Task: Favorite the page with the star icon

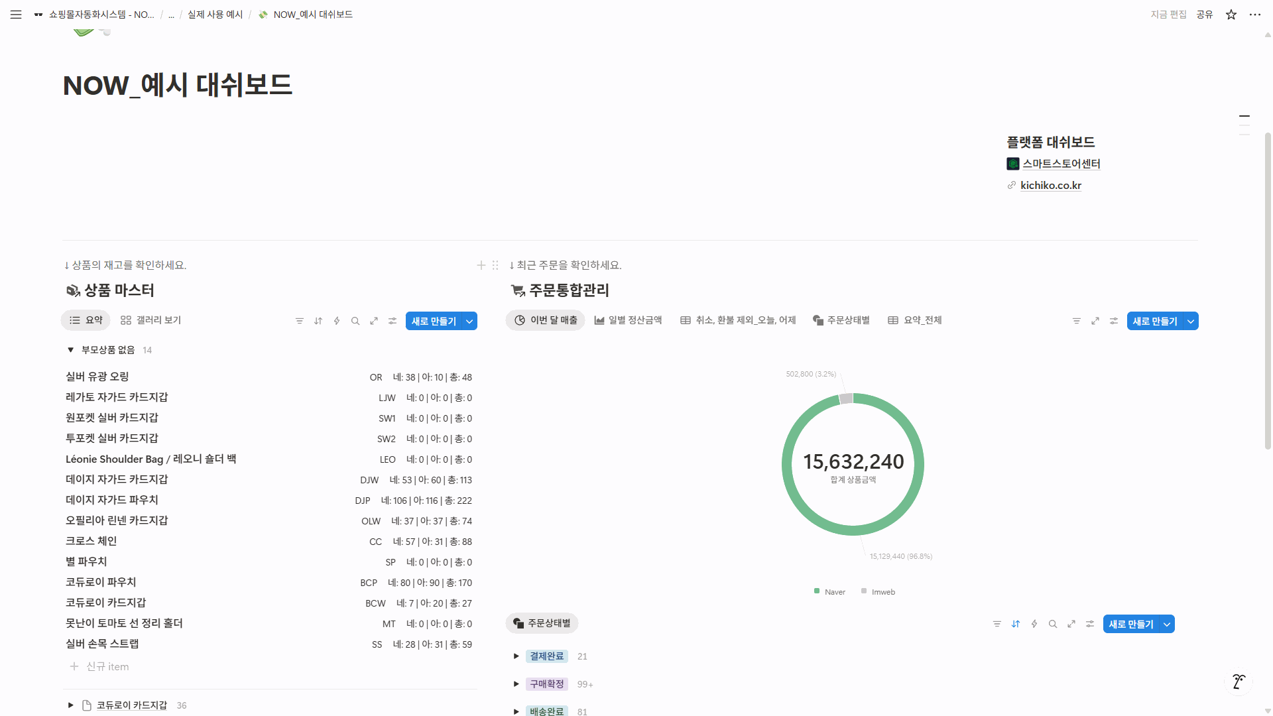Action: (x=1231, y=15)
